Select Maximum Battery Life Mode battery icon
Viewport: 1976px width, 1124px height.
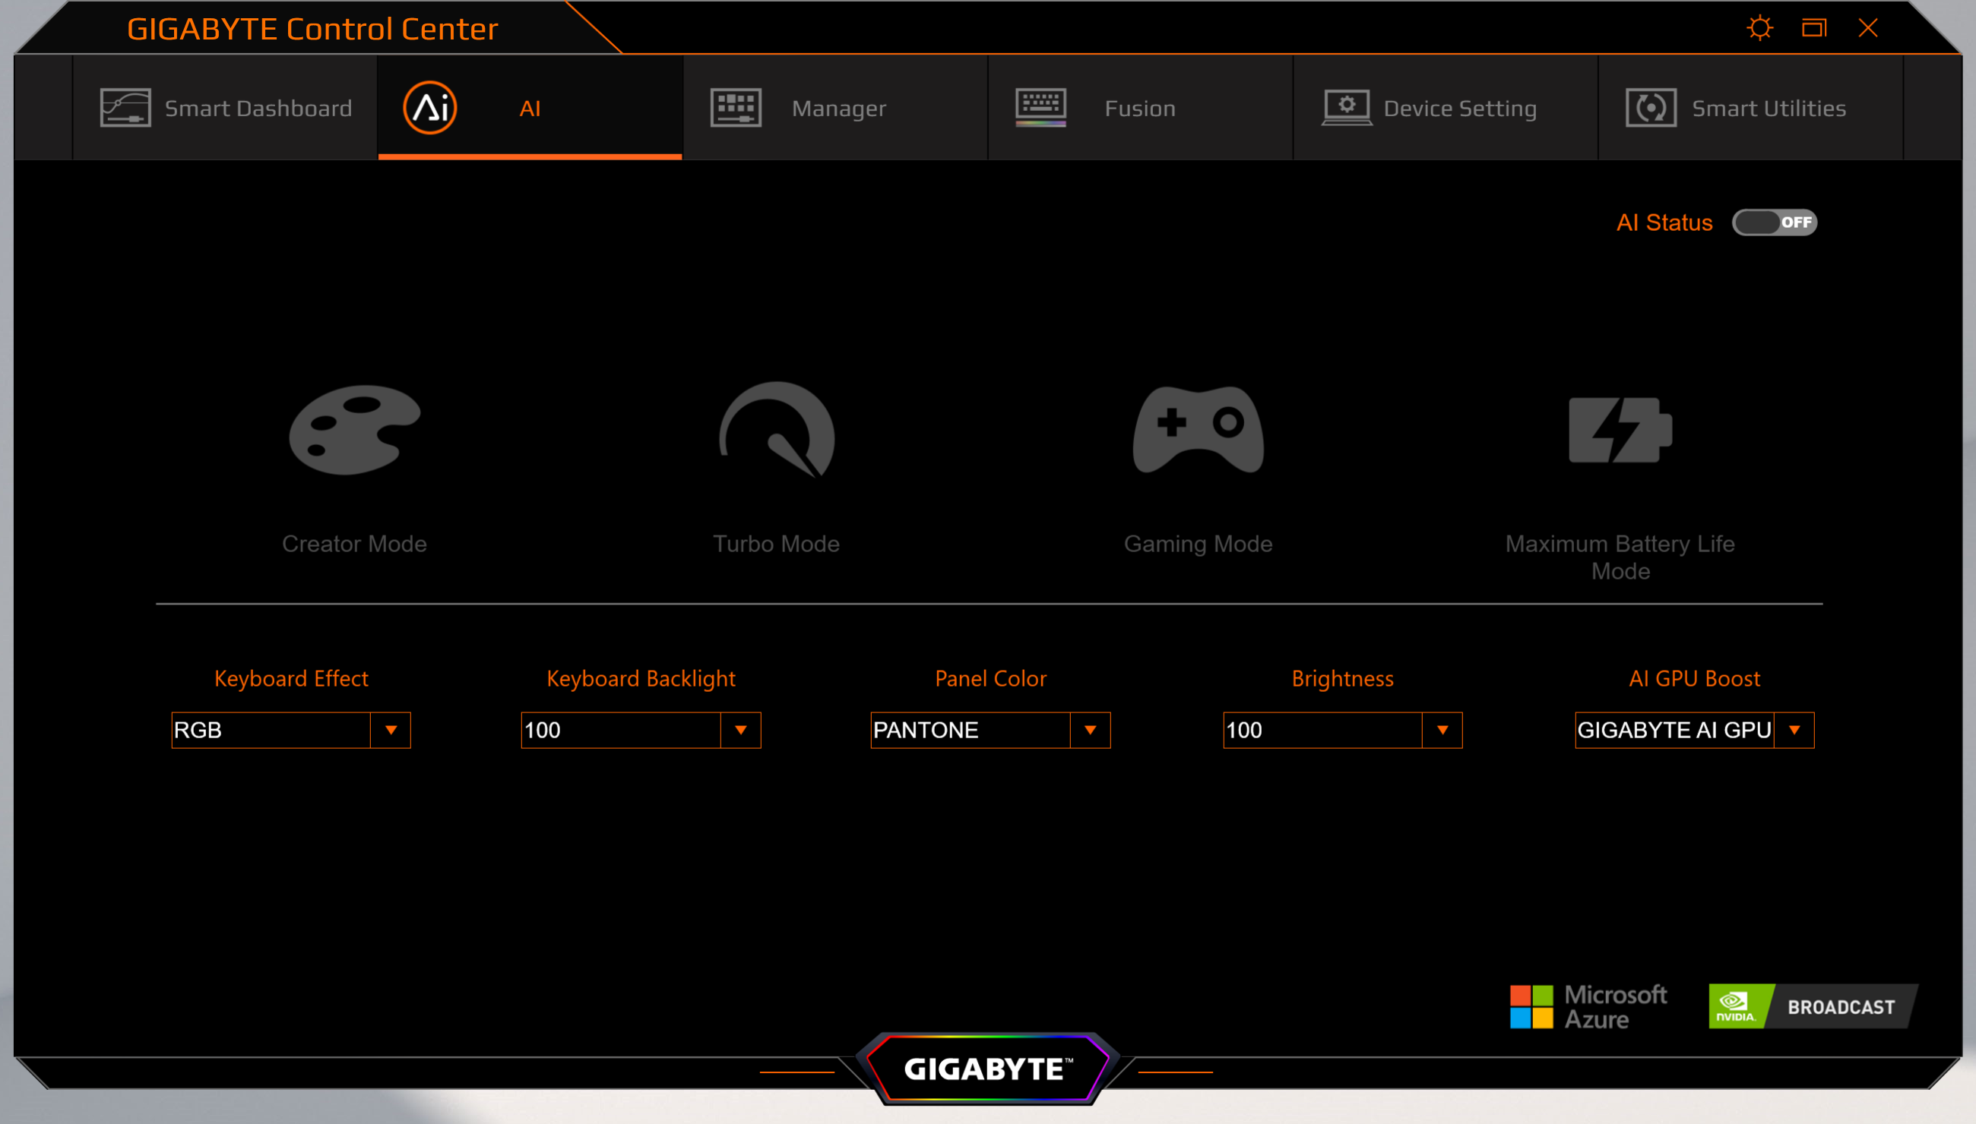[x=1620, y=429]
